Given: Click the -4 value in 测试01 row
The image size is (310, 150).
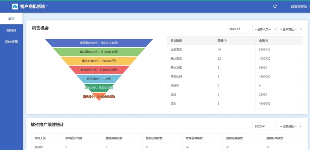Looking at the screenshot, I should [x=187, y=147].
